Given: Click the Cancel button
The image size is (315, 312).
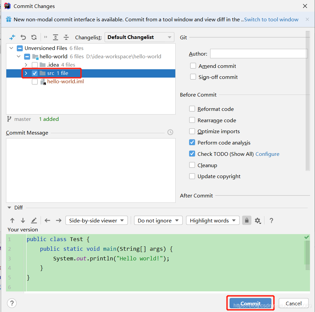Looking at the screenshot, I should pyautogui.click(x=293, y=303).
